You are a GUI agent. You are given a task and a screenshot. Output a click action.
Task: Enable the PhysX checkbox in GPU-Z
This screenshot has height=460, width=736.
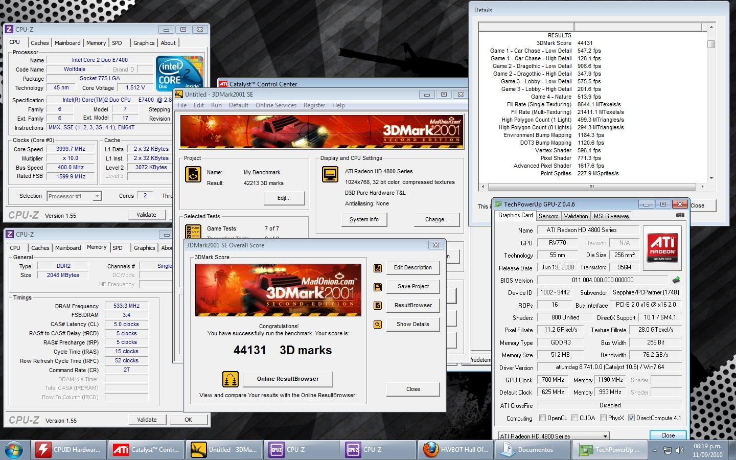[603, 418]
